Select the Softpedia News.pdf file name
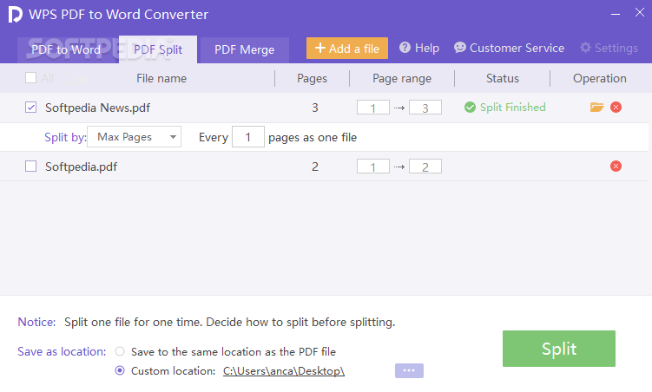This screenshot has height=392, width=652. (98, 108)
